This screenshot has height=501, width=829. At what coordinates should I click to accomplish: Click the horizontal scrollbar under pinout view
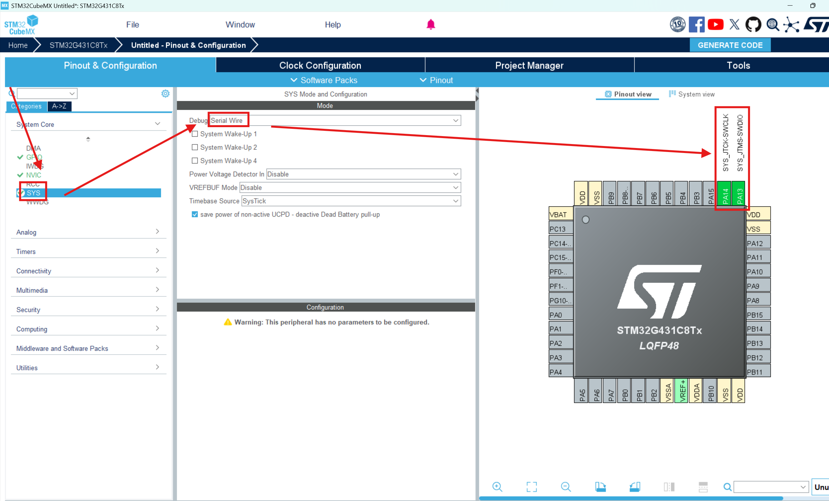(x=631, y=498)
